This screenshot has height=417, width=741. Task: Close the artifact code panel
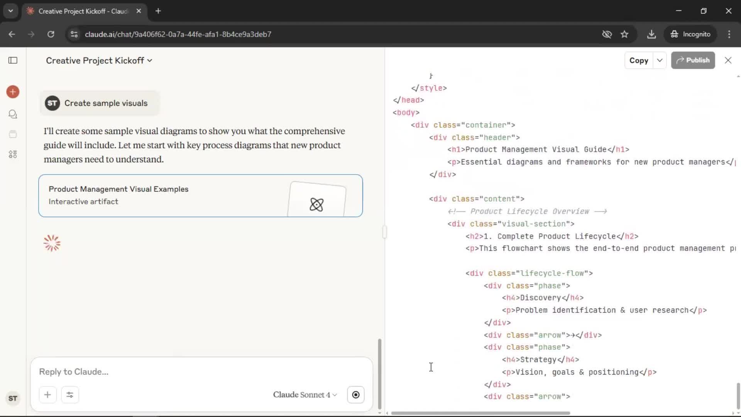(x=728, y=60)
